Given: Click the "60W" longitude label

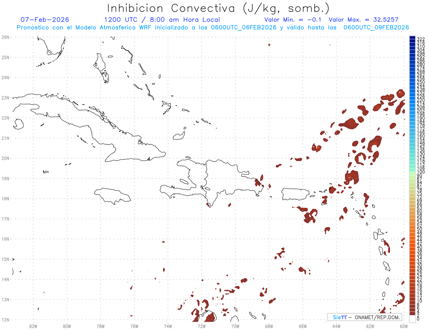Looking at the screenshot, I should point(404,326).
